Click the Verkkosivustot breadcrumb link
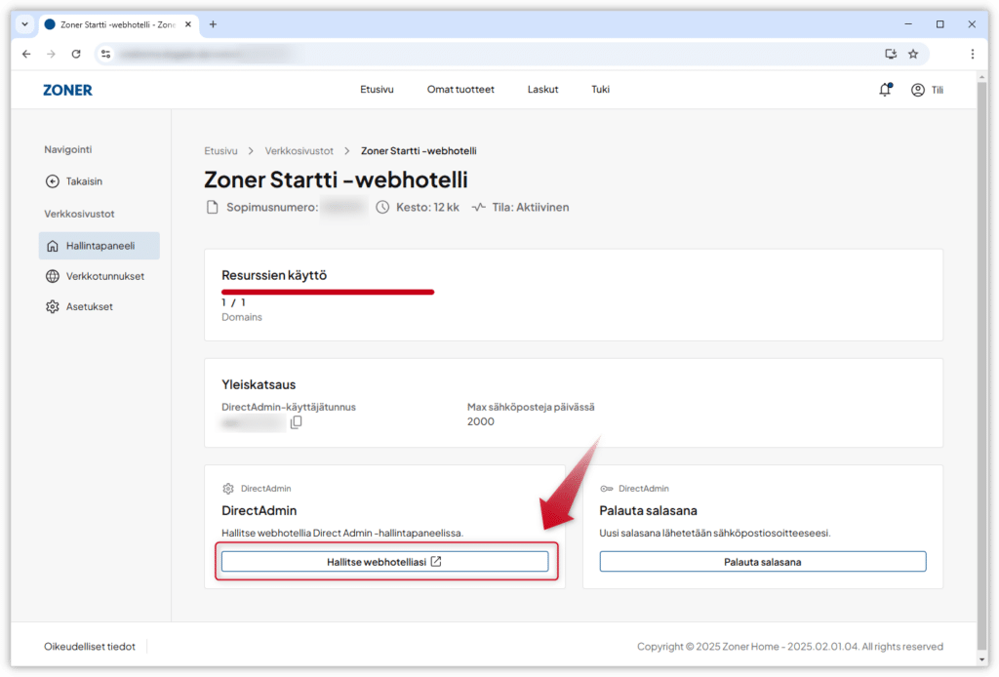The width and height of the screenshot is (999, 677). pyautogui.click(x=299, y=151)
